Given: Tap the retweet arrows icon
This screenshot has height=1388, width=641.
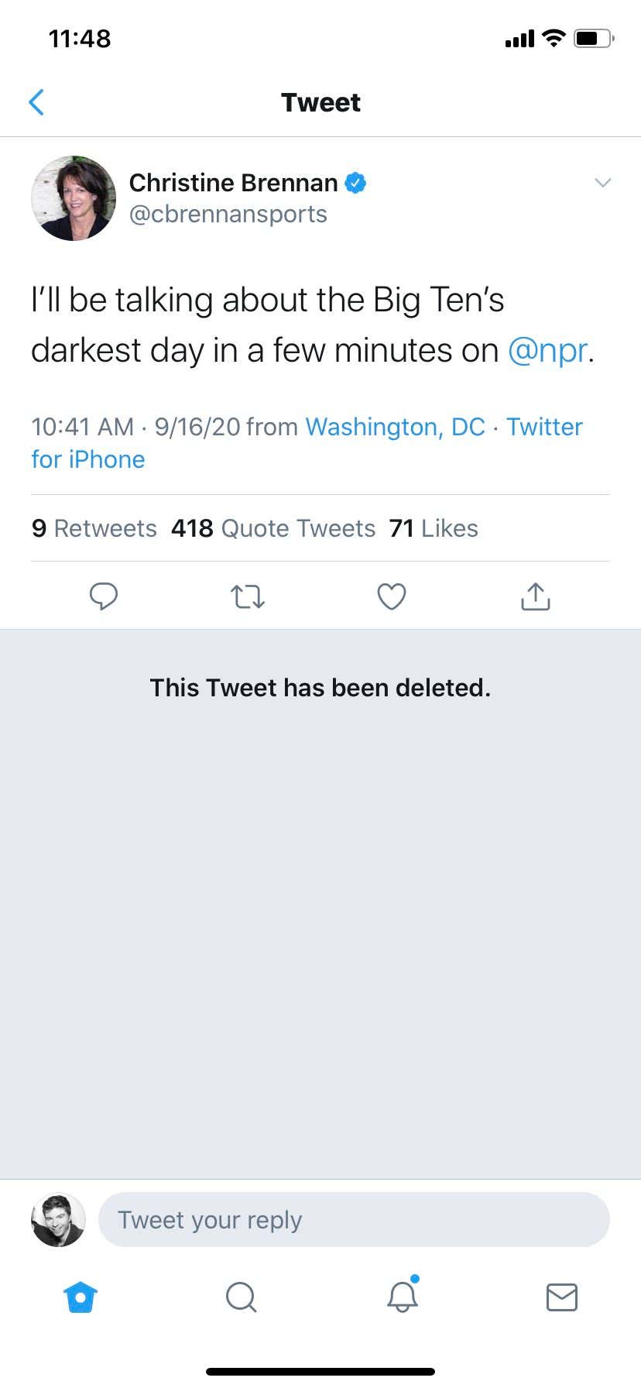Looking at the screenshot, I should (x=248, y=597).
